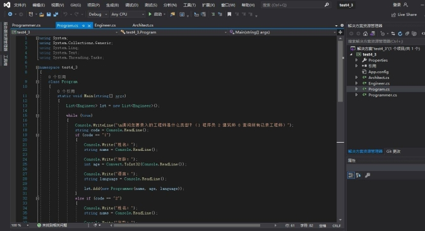Image resolution: width=425 pixels, height=231 pixels.
Task: Collapse the while (true) block
Action: click(37, 115)
